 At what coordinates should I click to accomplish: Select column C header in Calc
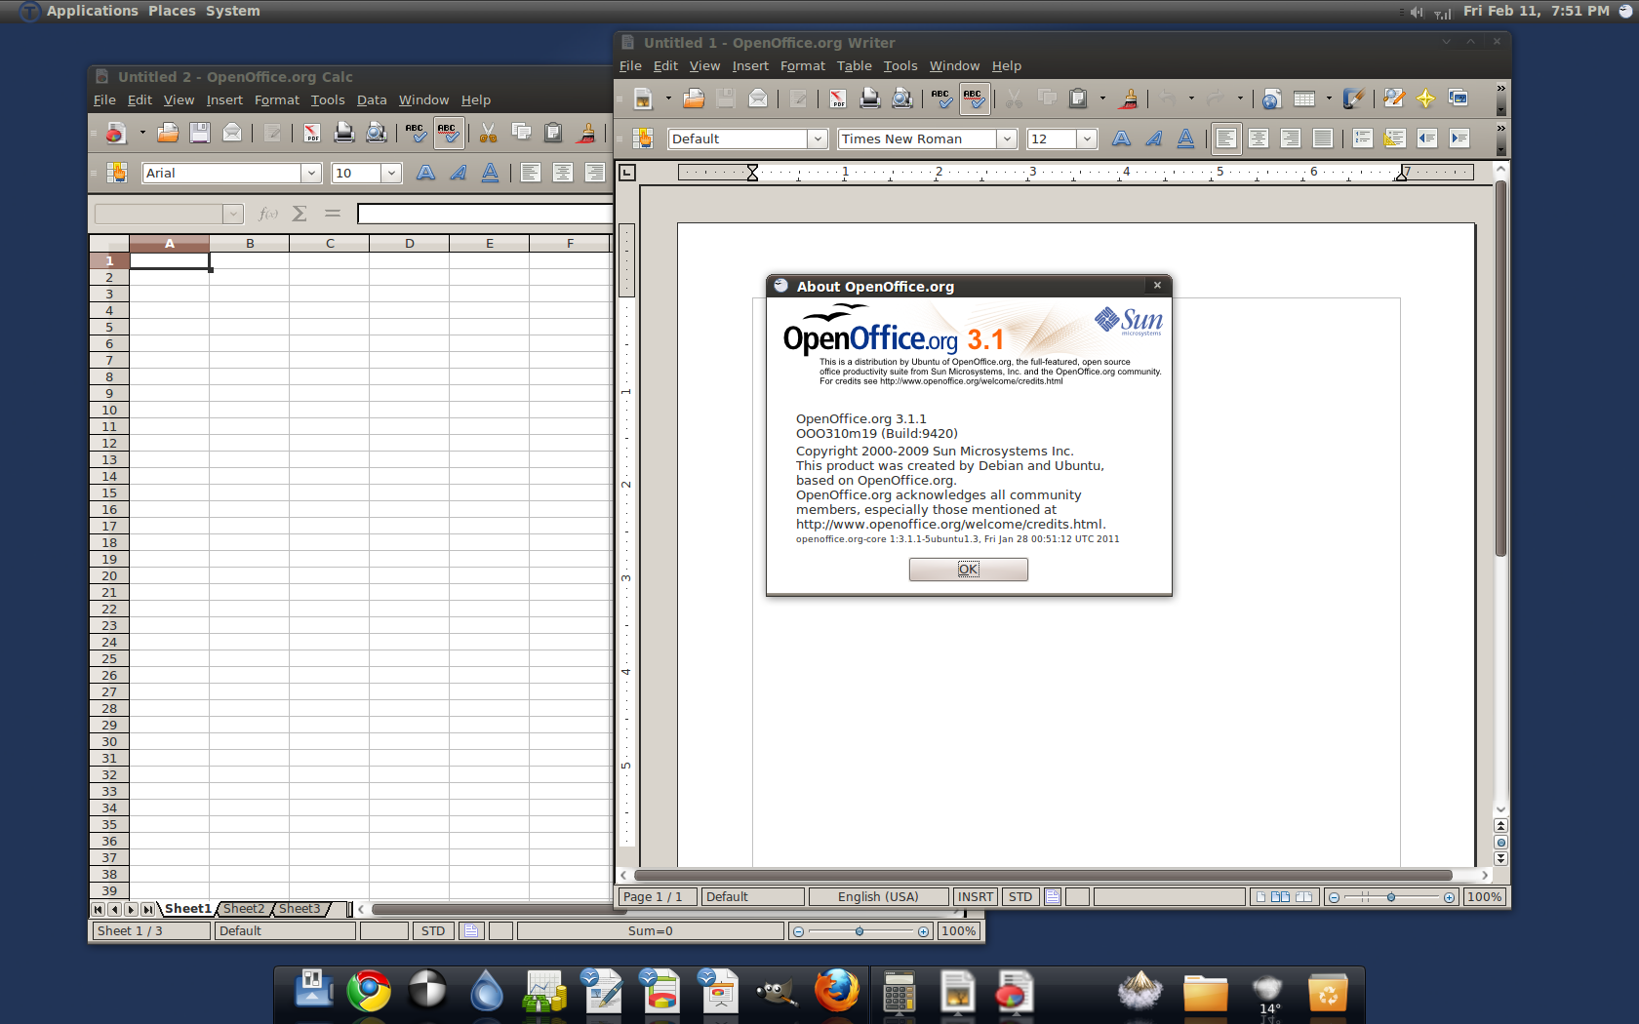(330, 244)
